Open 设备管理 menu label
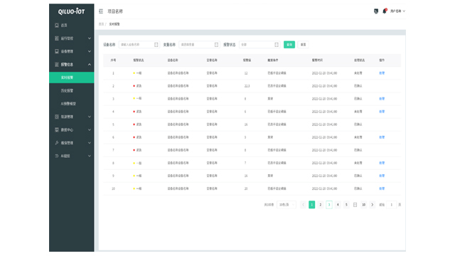455x256 pixels. point(67,51)
